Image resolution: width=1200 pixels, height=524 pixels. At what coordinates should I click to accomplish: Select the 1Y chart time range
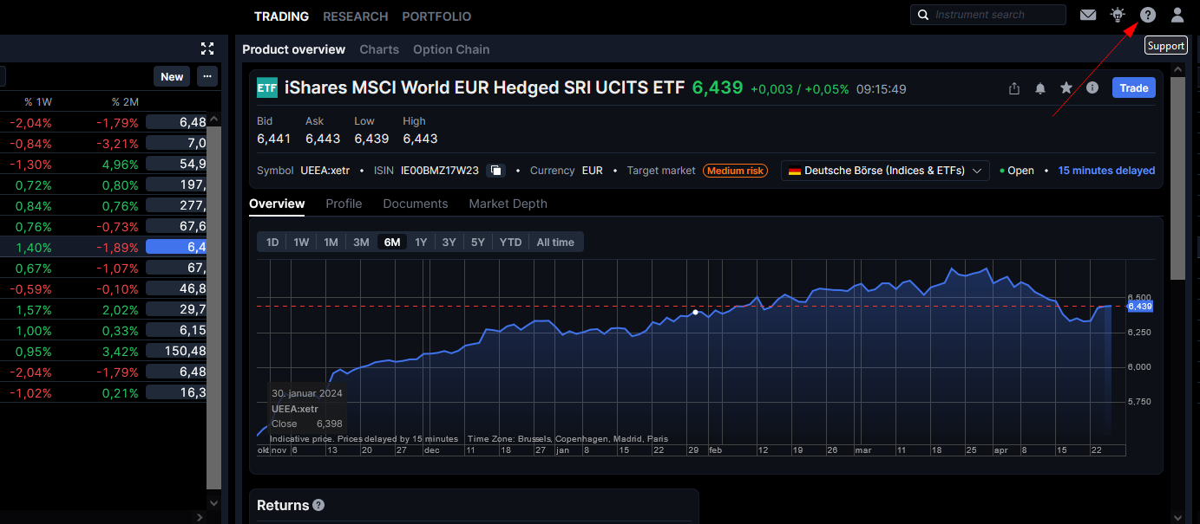(x=421, y=243)
